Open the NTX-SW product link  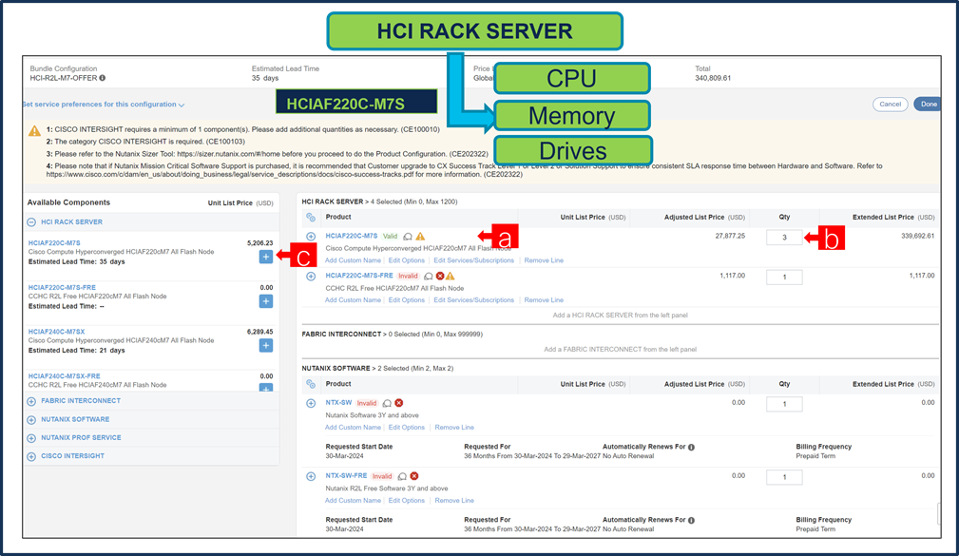click(338, 402)
